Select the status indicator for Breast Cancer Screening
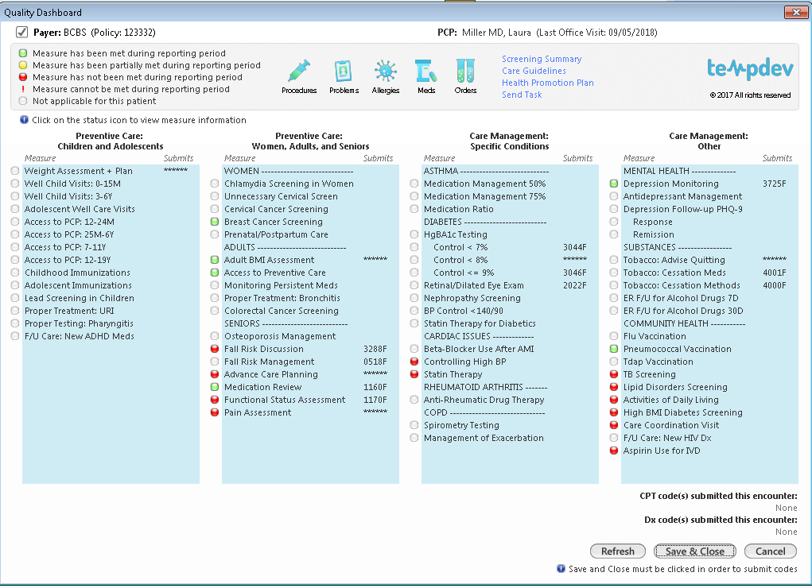The height and width of the screenshot is (588, 812). pos(214,222)
